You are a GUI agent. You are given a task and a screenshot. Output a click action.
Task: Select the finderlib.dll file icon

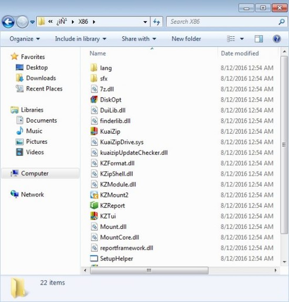click(94, 121)
